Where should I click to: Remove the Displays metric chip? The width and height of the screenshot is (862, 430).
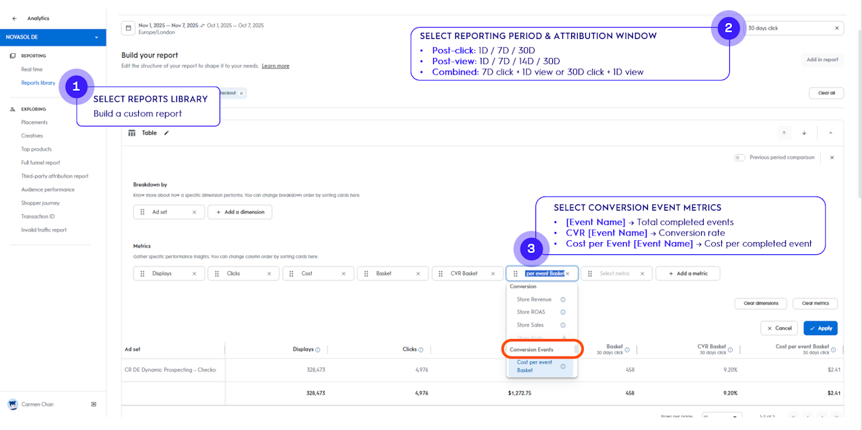click(195, 274)
